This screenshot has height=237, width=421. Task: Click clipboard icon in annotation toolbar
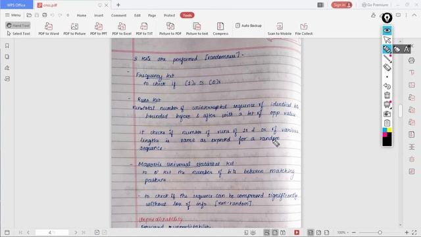coord(387,123)
